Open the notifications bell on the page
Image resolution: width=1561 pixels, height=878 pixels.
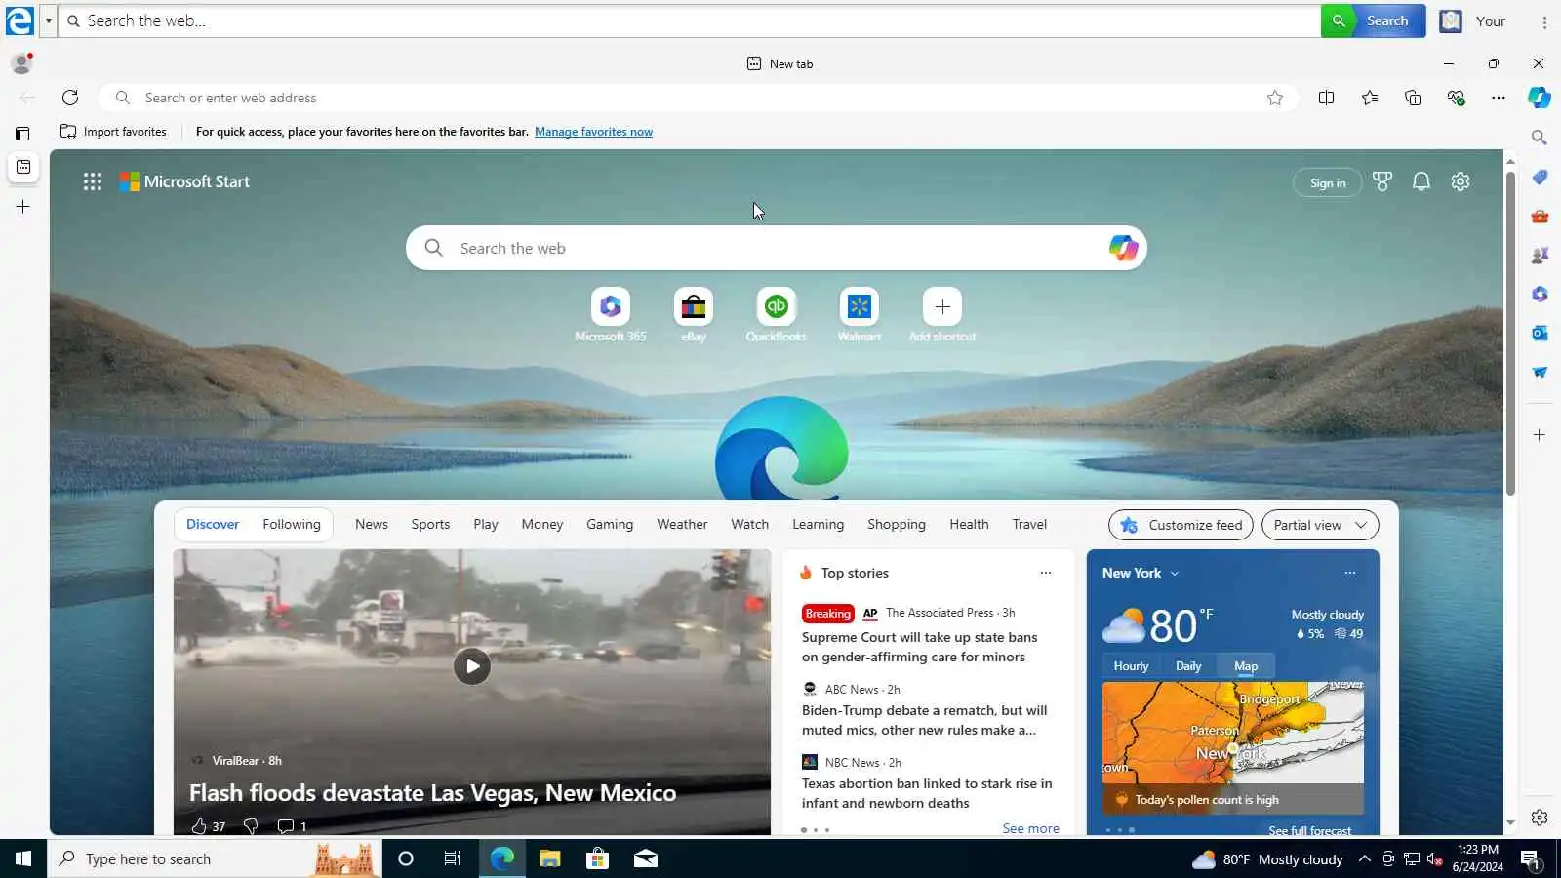pos(1421,181)
